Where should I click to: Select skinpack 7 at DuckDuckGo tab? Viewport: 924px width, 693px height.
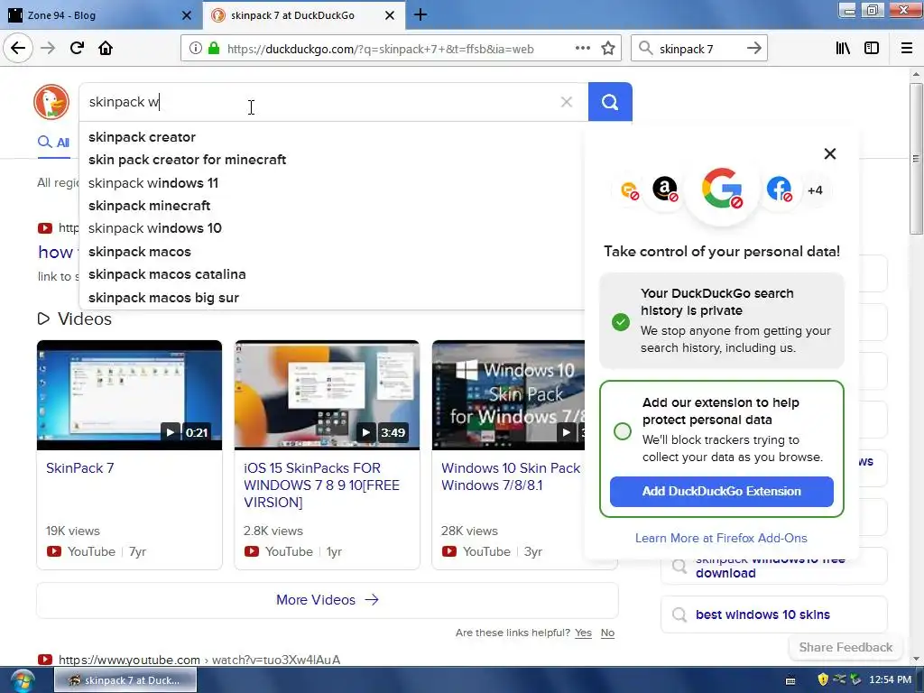pyautogui.click(x=304, y=15)
